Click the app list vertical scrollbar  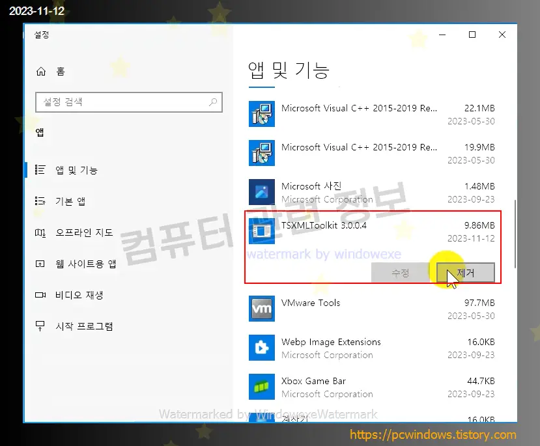[515, 234]
